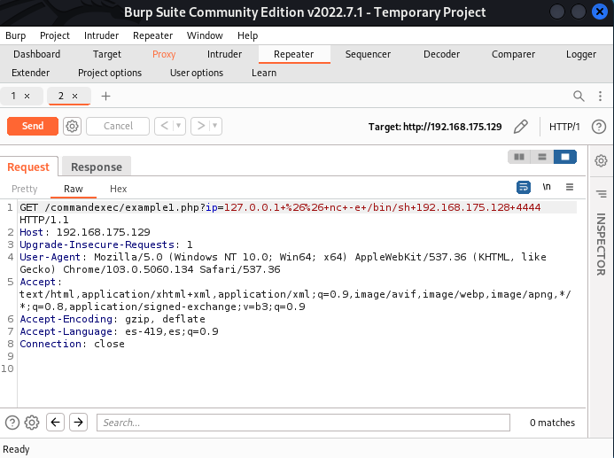Expand the back history dropdown arrow
This screenshot has height=458, width=614.
coord(179,126)
